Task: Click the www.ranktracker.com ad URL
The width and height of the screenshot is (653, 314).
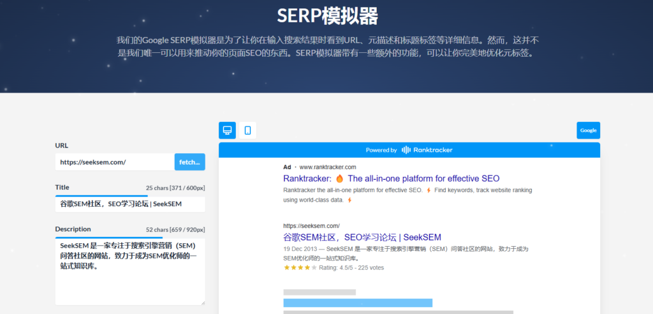Action: coord(328,167)
